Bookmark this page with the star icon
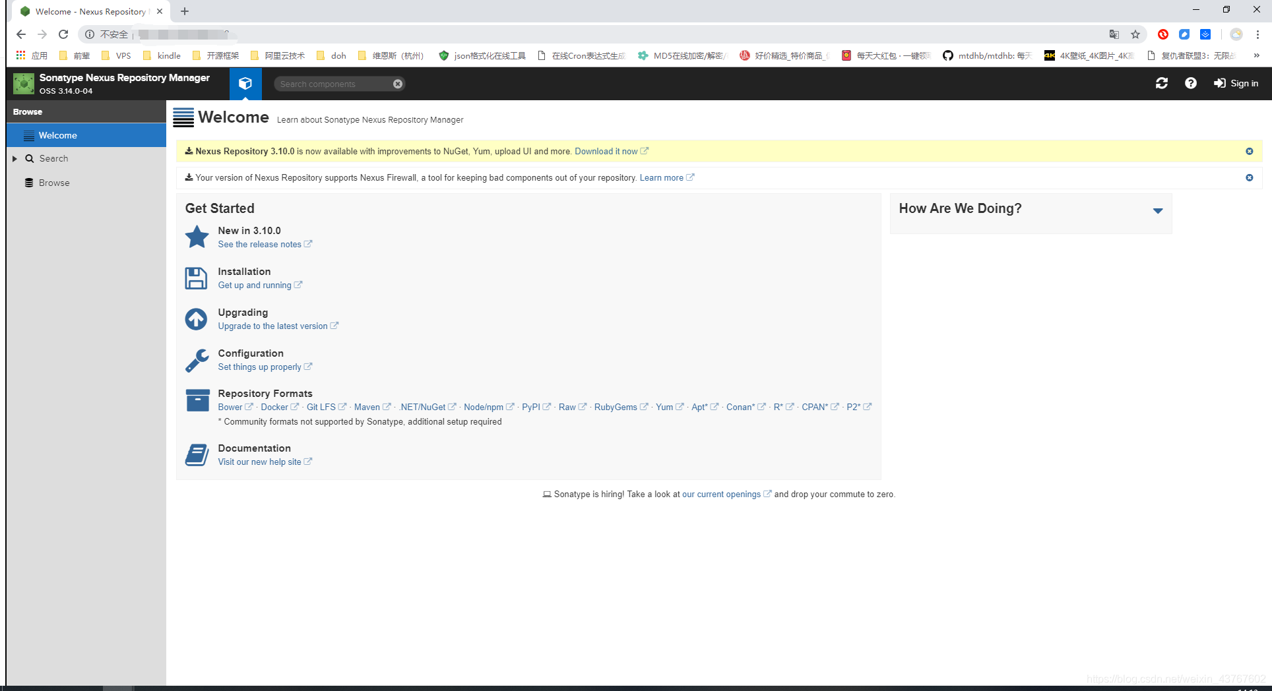This screenshot has width=1272, height=691. click(1135, 34)
